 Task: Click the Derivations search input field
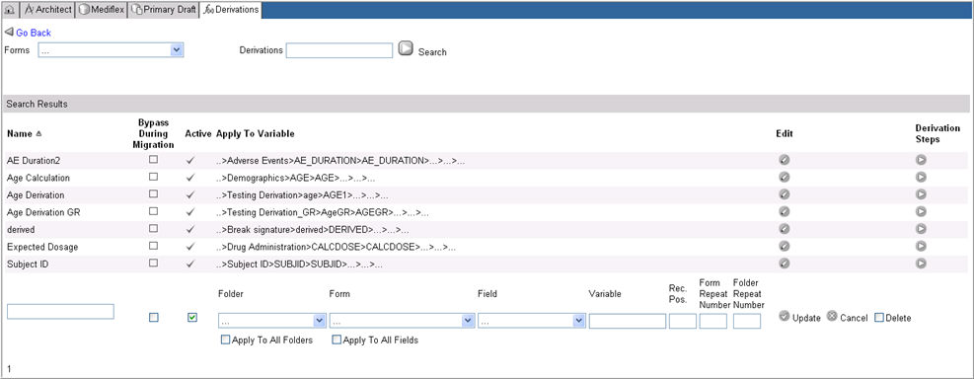[339, 50]
